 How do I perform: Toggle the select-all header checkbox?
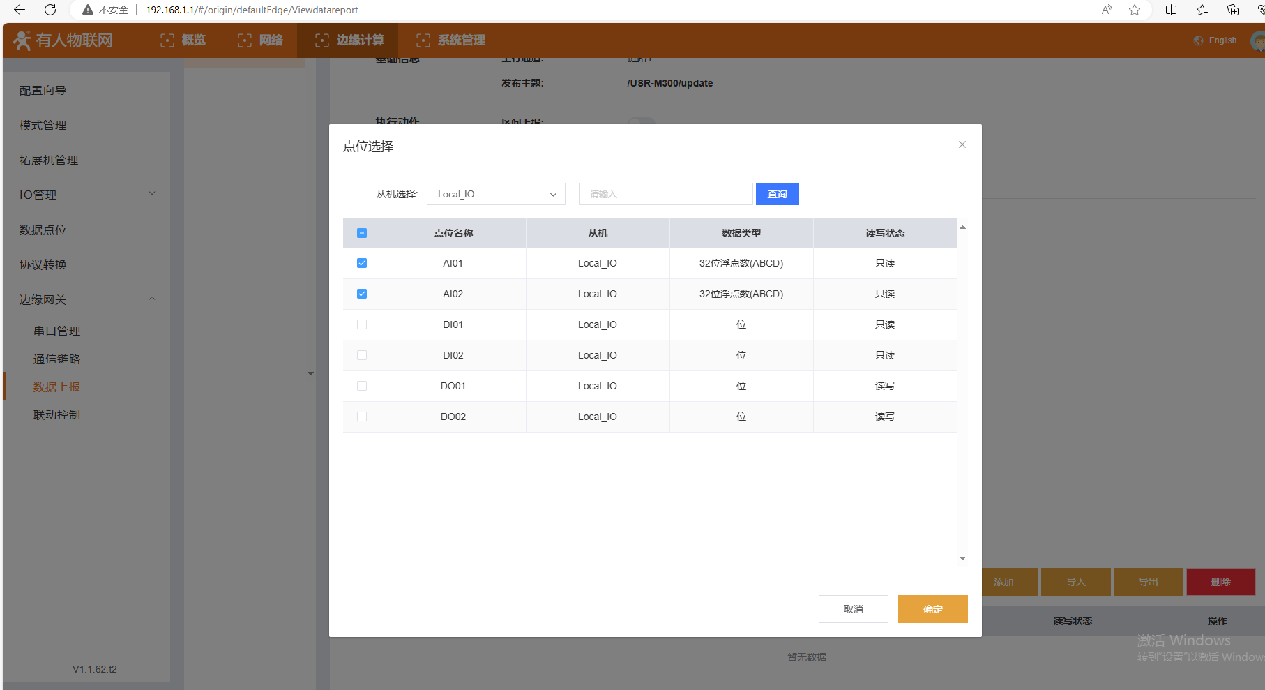pos(362,233)
